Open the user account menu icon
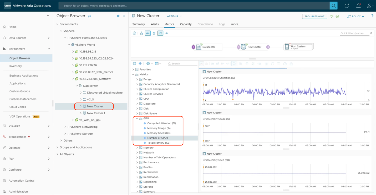376x195 pixels. [x=370, y=6]
